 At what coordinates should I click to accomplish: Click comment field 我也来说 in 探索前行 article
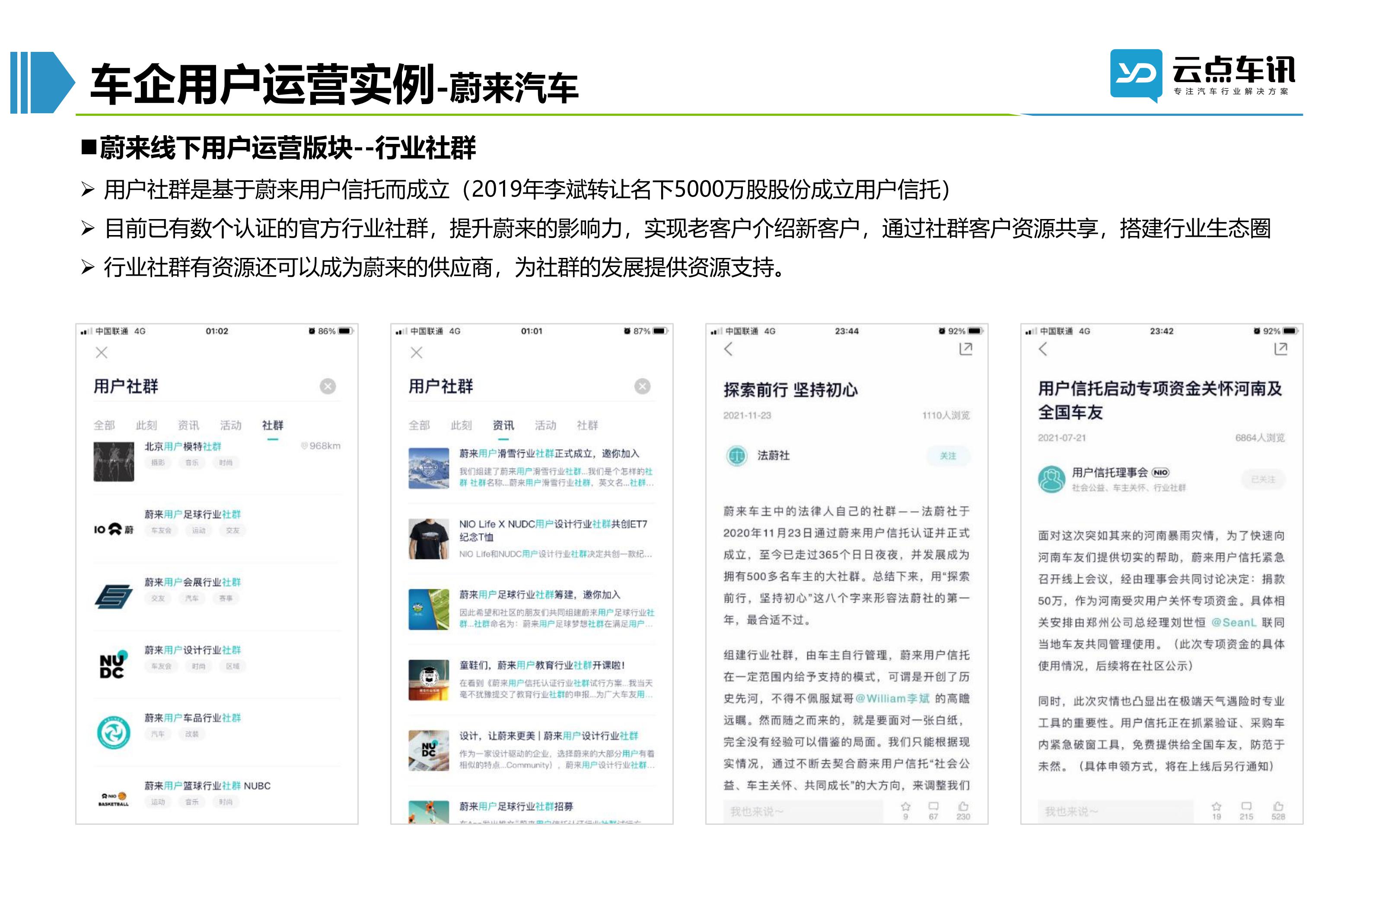point(803,811)
